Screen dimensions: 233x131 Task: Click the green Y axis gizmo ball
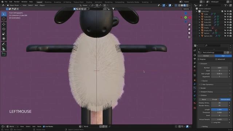coord(186,17)
